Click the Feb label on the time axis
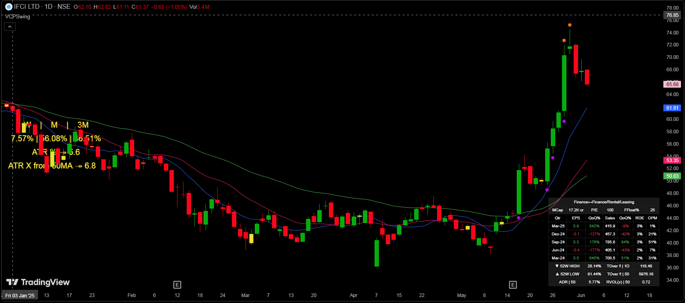 pyautogui.click(x=131, y=295)
